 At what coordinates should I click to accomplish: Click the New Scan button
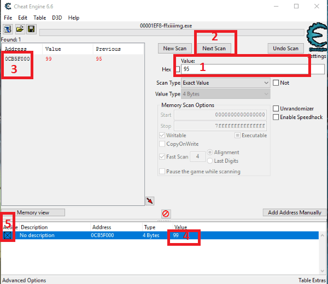tap(175, 48)
